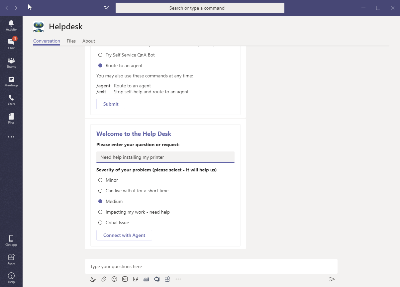Click the question or request field
This screenshot has height=287, width=400.
click(x=165, y=157)
